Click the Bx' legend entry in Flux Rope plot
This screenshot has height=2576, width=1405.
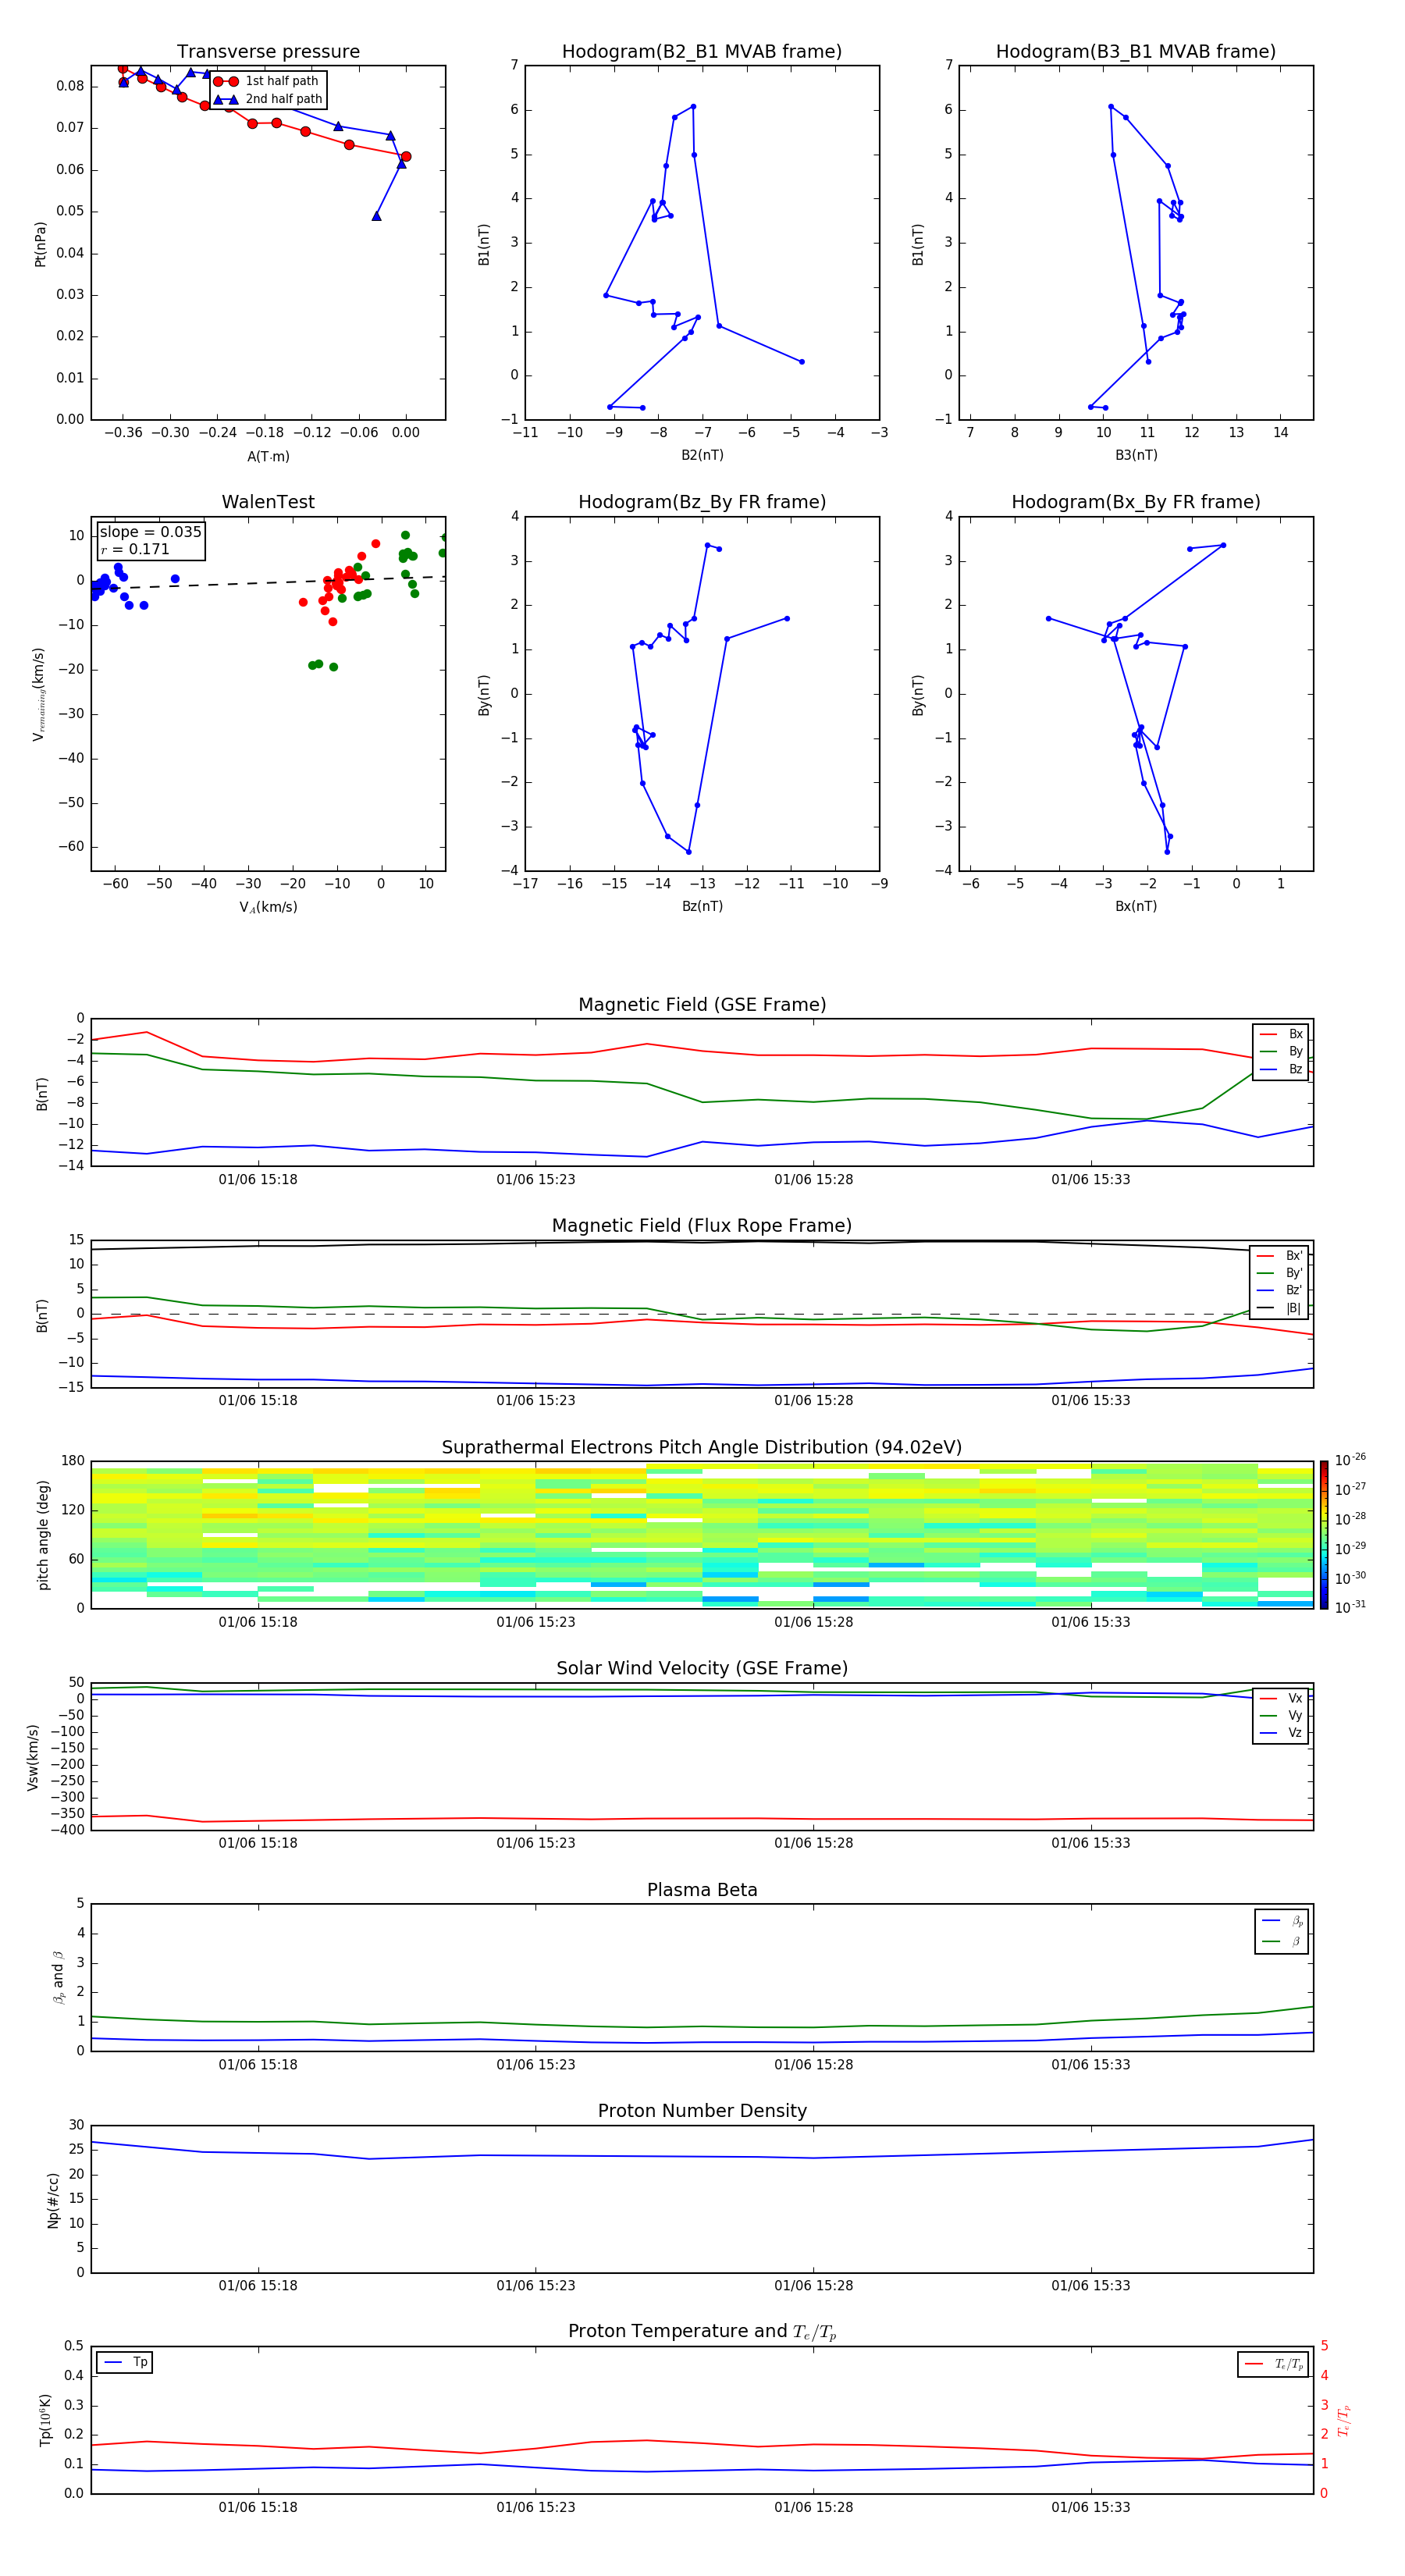coord(1280,1256)
